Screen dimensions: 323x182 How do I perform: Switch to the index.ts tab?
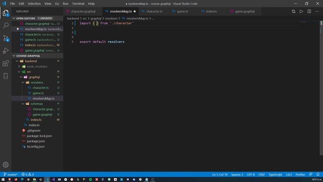coord(211,11)
